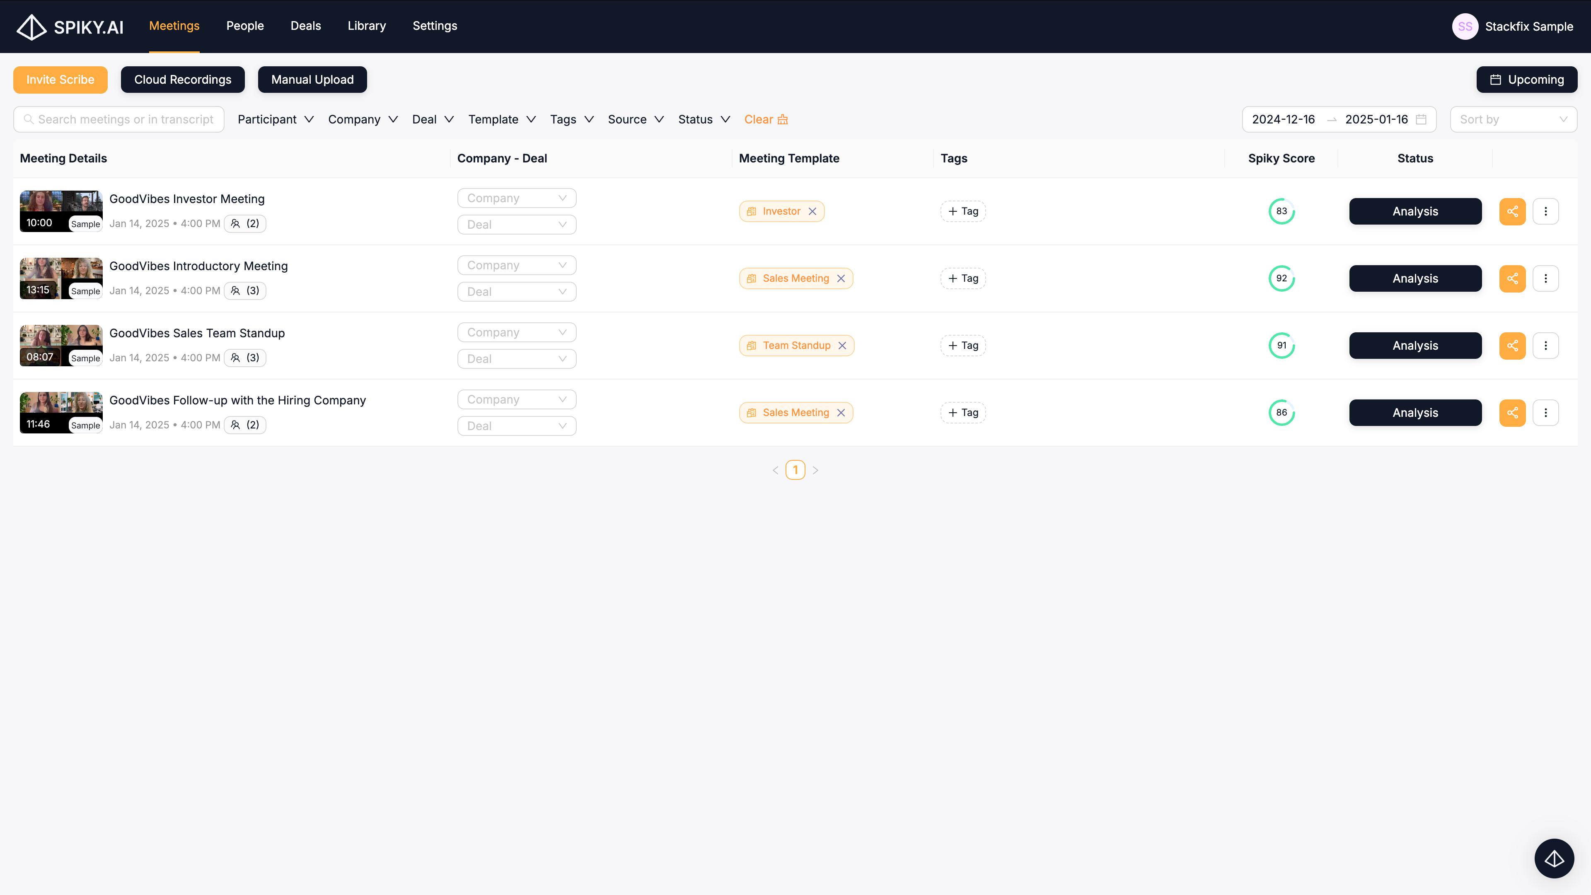Remove the Team Standup template tag
Viewport: 1591px width, 895px height.
(x=842, y=345)
